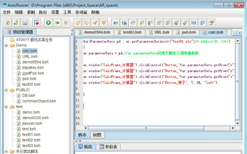Collapse the Demo folder in project tree
Screen dimensions: 247x154
(x=6, y=46)
